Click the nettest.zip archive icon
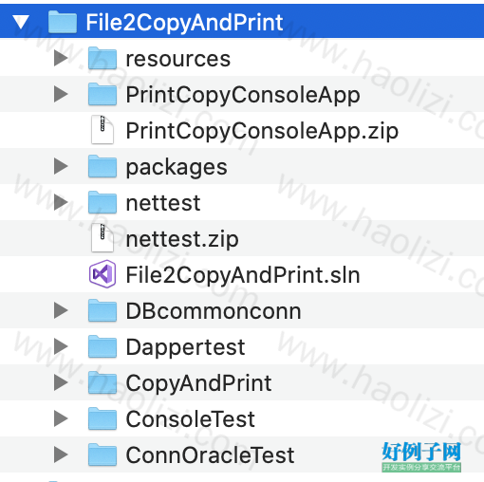This screenshot has height=482, width=484. pos(102,238)
